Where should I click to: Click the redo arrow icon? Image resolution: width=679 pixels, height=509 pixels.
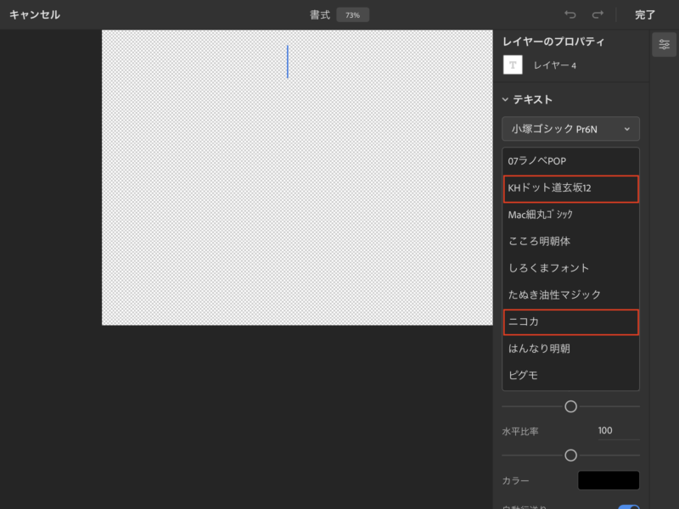[x=598, y=14]
